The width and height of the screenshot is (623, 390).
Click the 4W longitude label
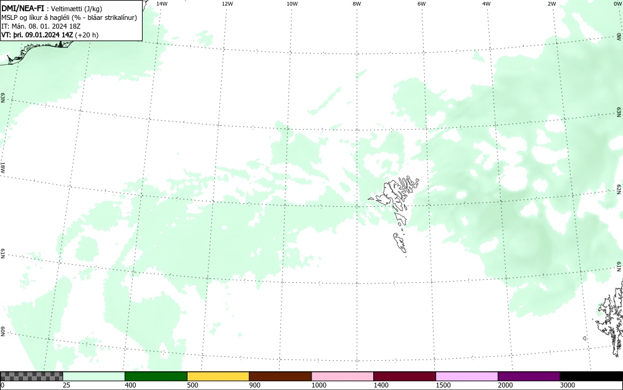coord(487,4)
